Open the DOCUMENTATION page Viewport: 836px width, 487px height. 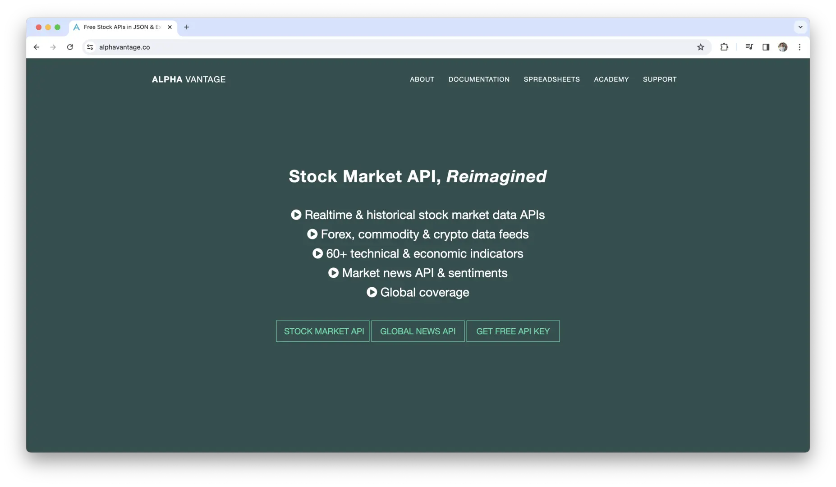[479, 79]
